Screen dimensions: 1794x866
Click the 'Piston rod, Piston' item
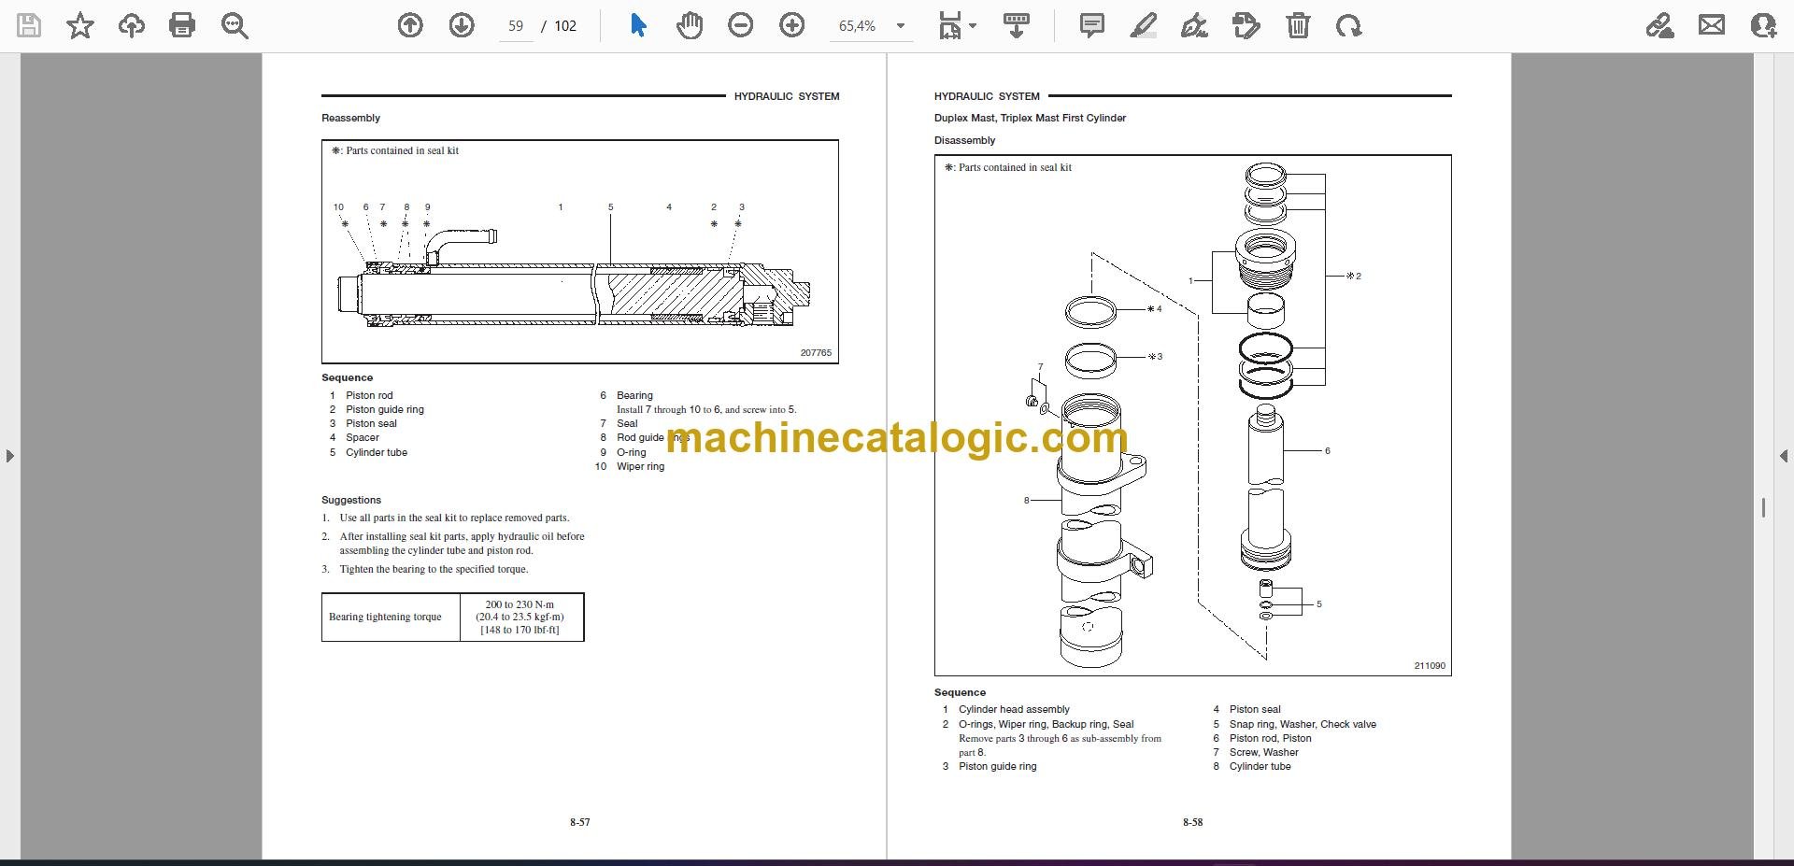point(1270,738)
